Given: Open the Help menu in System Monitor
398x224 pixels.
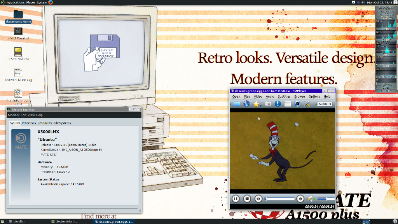Looking at the screenshot, I should coord(39,115).
